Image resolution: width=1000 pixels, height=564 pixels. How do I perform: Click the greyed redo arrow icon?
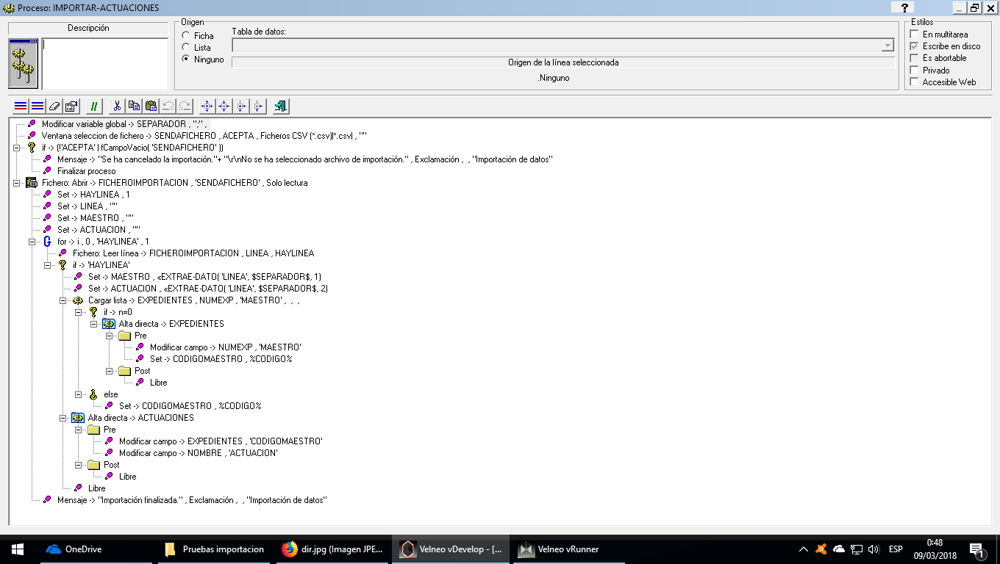click(184, 106)
